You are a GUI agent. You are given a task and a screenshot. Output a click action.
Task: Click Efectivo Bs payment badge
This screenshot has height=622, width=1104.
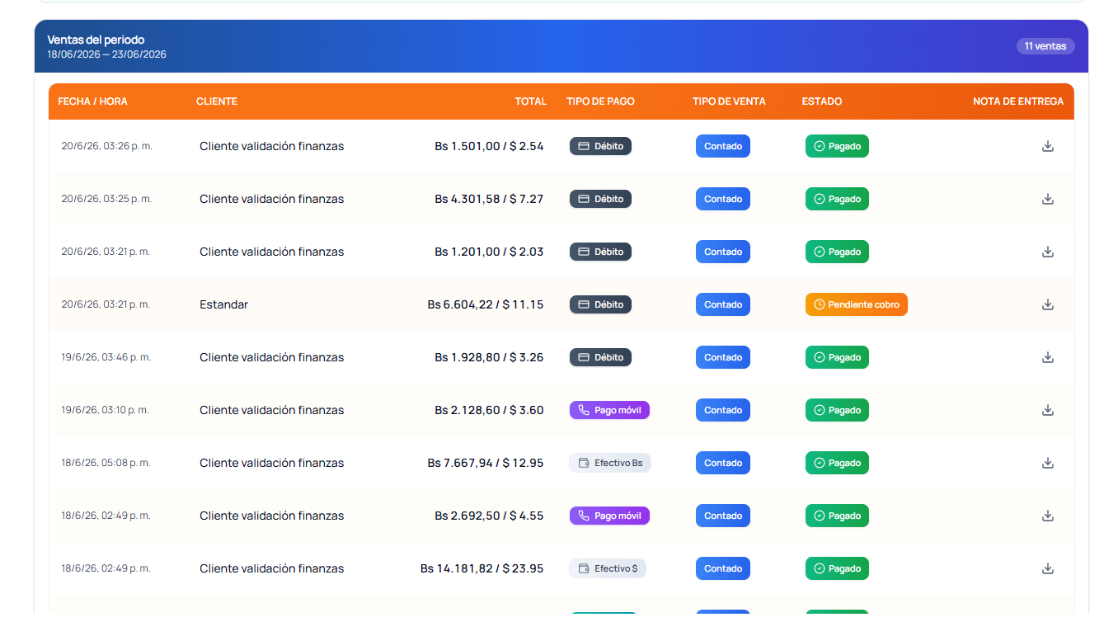610,463
